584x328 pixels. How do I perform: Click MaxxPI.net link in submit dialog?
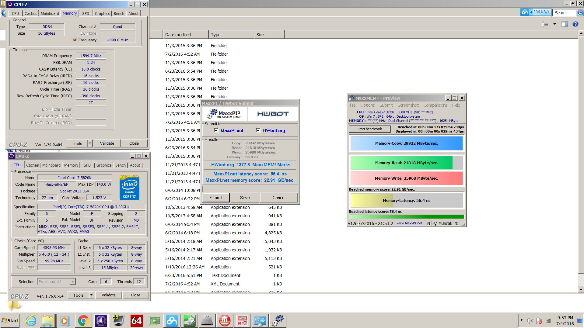click(232, 130)
